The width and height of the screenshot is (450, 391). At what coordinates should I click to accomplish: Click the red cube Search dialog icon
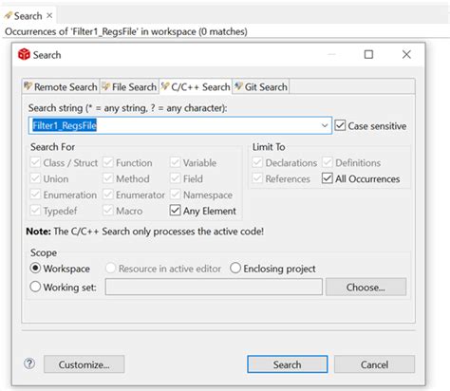click(24, 54)
